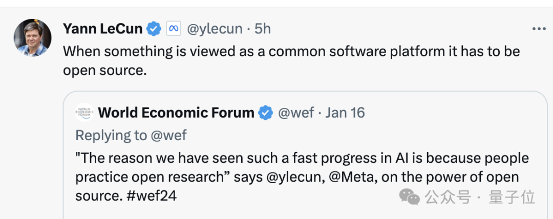Open the @ylecun handle in the tweet header
The height and width of the screenshot is (219, 553).
[x=215, y=29]
